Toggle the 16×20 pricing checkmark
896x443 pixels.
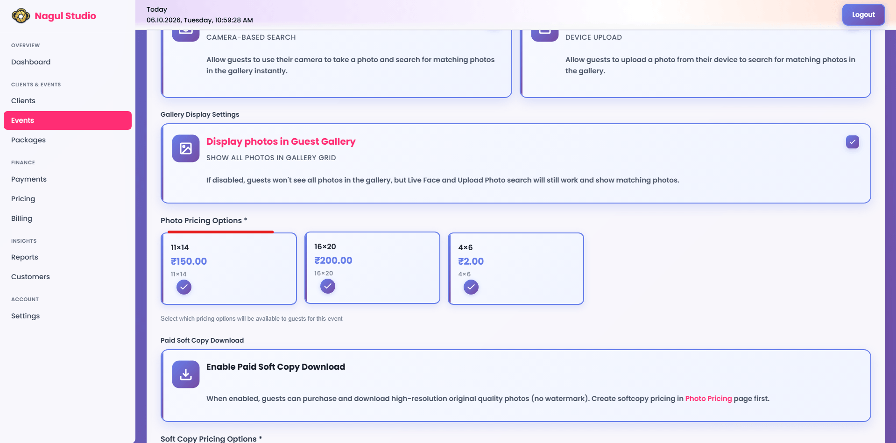coord(328,286)
